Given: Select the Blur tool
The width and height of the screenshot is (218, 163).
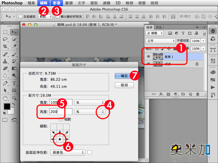Looking at the screenshot, I should pyautogui.click(x=5, y=76).
